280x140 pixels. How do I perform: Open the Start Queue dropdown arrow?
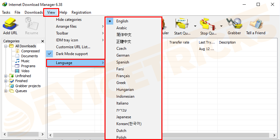click(x=195, y=26)
